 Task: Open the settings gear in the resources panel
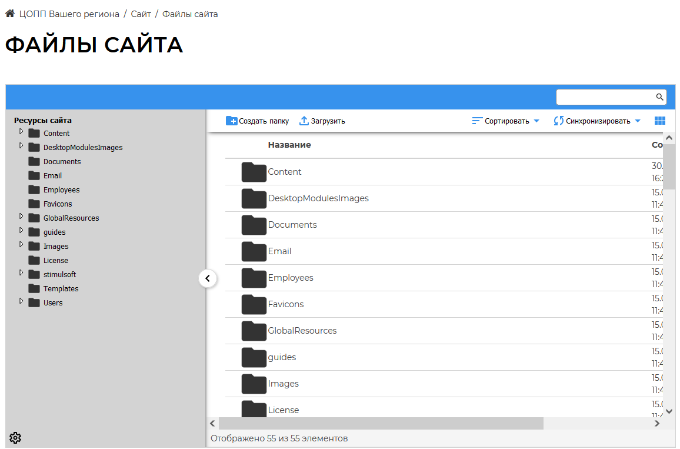pos(15,437)
